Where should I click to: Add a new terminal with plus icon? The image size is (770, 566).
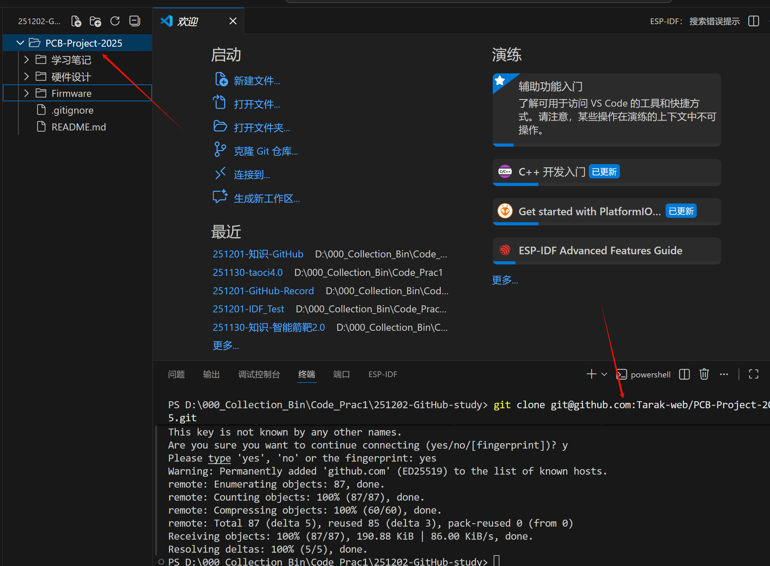(591, 374)
